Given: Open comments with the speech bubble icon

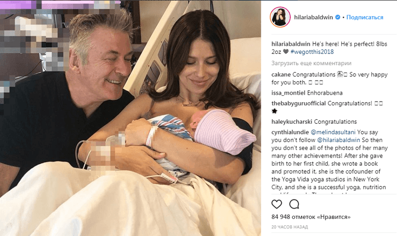Looking at the screenshot, I should pos(294,204).
